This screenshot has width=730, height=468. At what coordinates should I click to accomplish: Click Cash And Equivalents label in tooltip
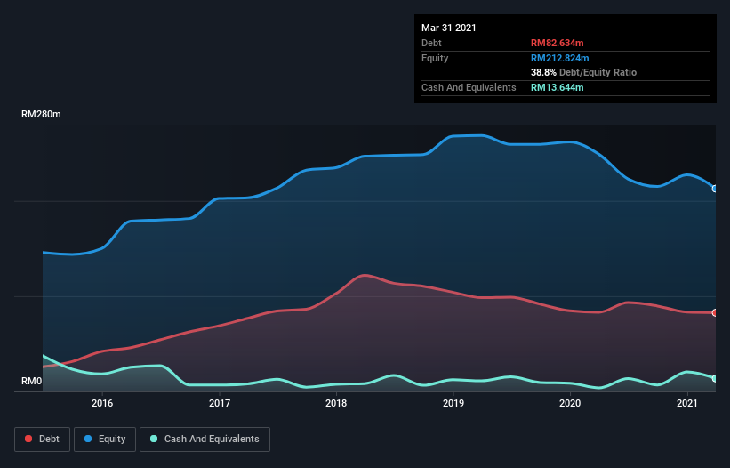click(x=469, y=87)
